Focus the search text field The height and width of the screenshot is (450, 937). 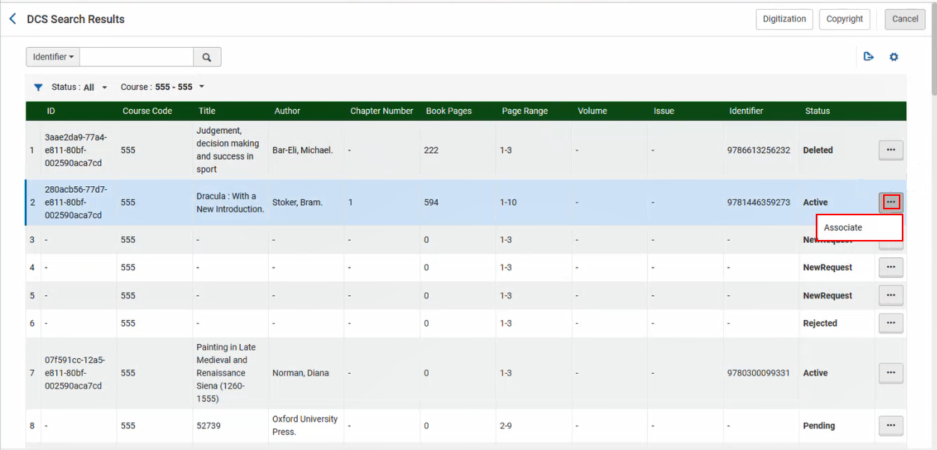137,57
